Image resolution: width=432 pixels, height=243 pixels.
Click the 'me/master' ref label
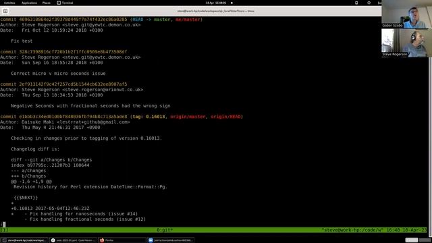188,20
